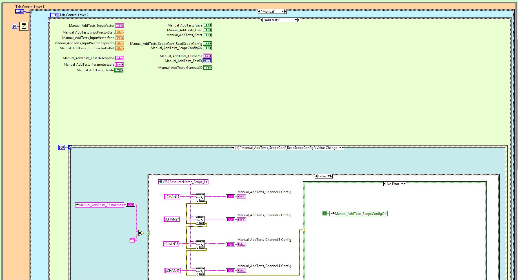This screenshot has height=280, width=518.
Task: Click the Manual_AddTests_Channel 1 Config string indicator
Action: pos(242,197)
